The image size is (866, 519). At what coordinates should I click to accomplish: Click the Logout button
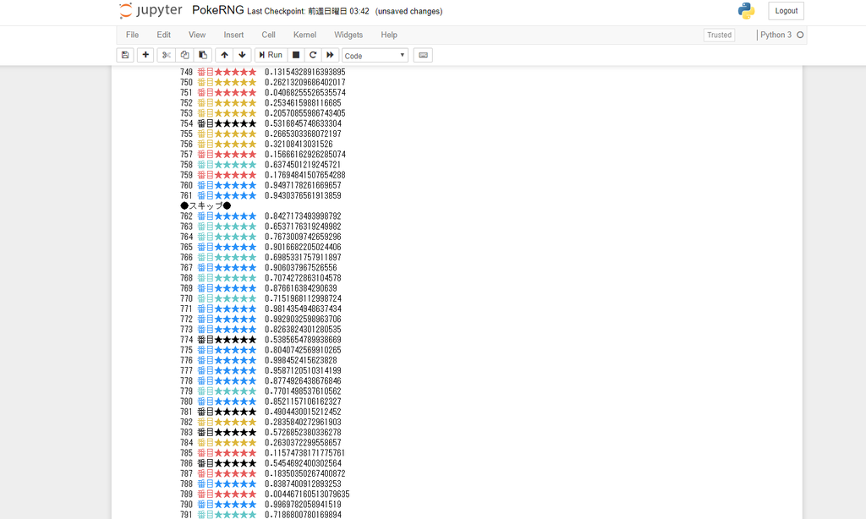pyautogui.click(x=786, y=11)
